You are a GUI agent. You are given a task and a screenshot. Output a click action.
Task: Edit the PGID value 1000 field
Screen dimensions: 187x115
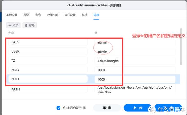point(135,70)
